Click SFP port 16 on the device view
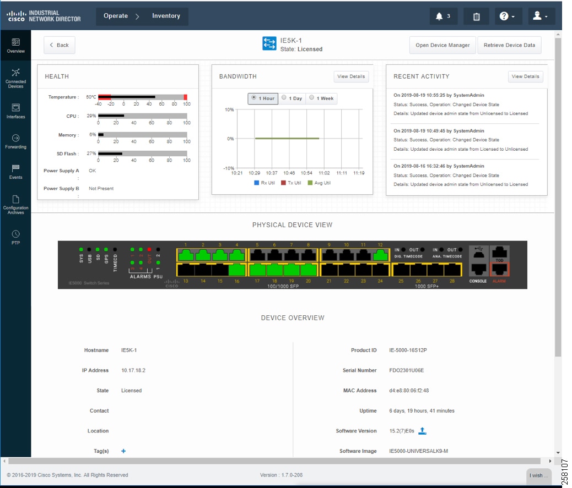Image resolution: width=572 pixels, height=488 pixels. (x=237, y=270)
